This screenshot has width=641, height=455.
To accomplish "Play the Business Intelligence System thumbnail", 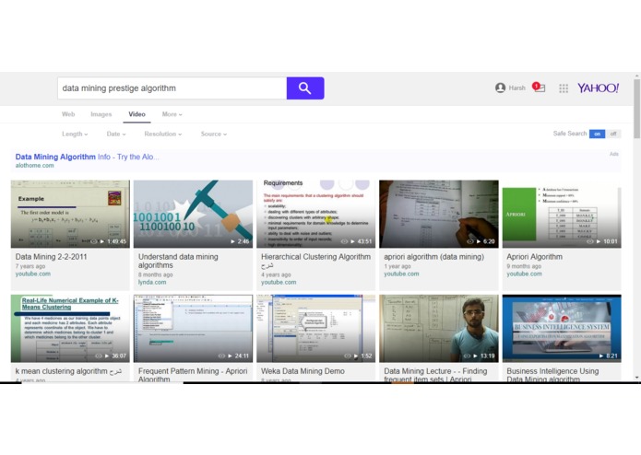I will [x=562, y=328].
